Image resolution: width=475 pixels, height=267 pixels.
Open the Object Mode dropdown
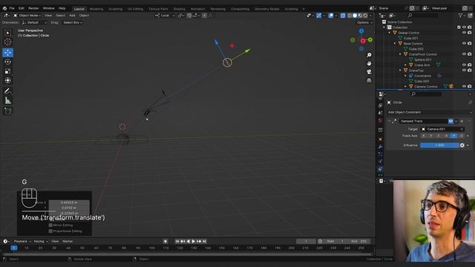[x=27, y=16]
